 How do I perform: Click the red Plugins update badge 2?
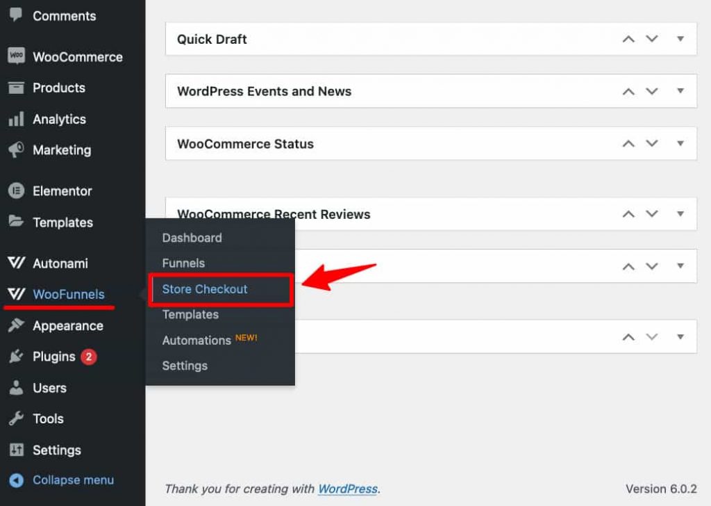89,357
